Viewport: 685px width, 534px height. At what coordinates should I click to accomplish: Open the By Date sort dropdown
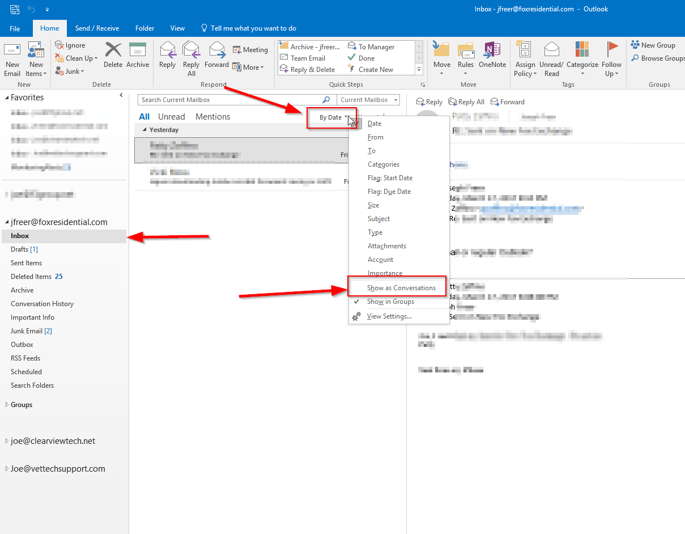331,117
